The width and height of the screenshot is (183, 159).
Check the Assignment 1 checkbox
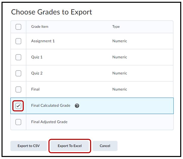[18, 41]
